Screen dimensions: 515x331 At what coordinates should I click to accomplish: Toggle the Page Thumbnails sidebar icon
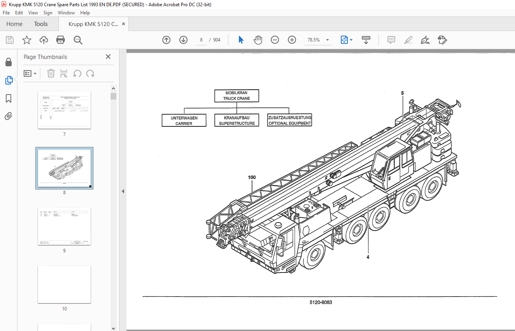(x=9, y=80)
